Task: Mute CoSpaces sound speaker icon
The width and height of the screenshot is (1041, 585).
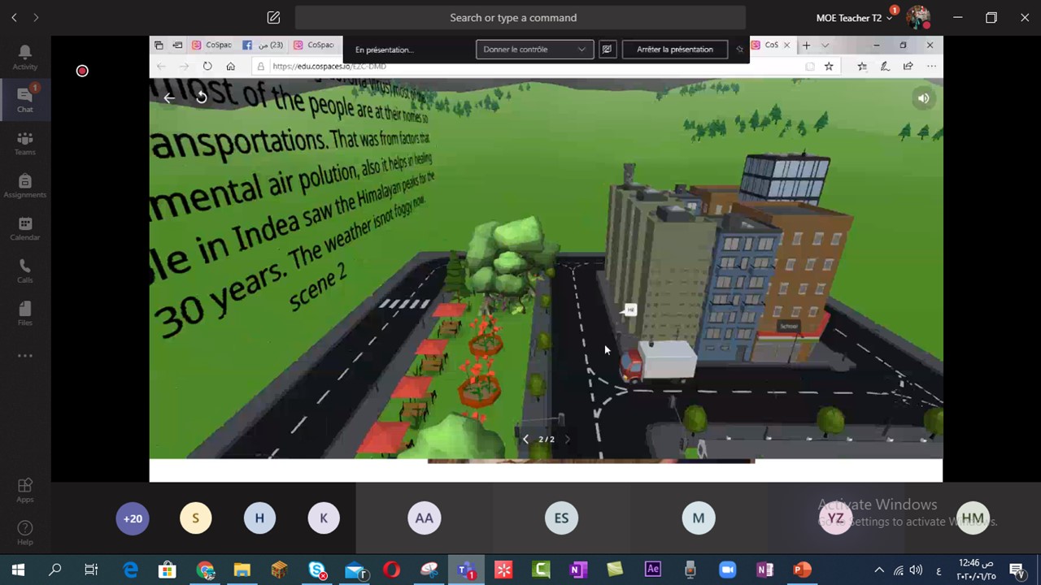Action: point(923,98)
